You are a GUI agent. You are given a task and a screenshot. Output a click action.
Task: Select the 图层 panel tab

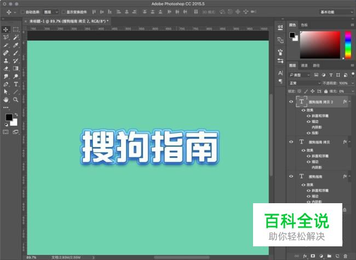point(292,66)
